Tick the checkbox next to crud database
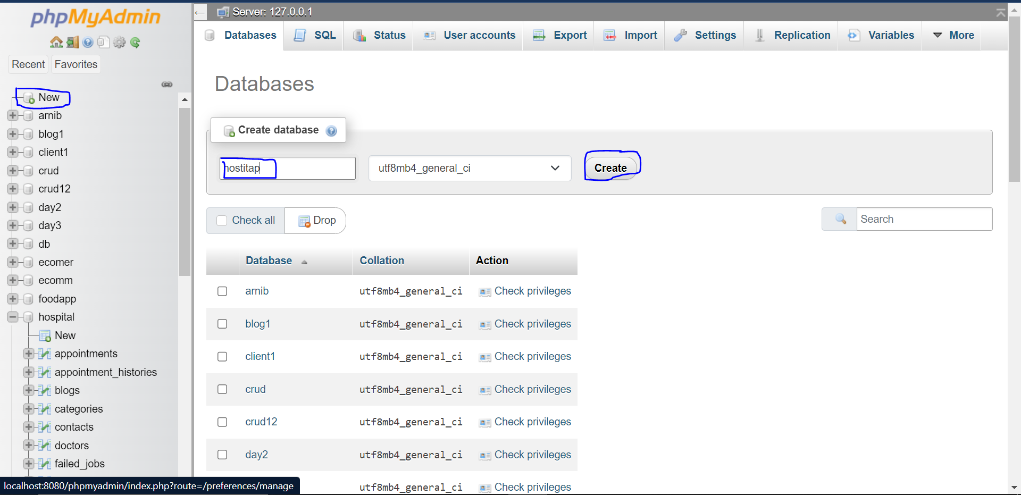 click(x=222, y=389)
